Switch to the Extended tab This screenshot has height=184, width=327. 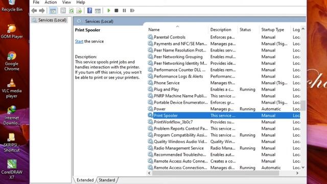tap(85, 180)
